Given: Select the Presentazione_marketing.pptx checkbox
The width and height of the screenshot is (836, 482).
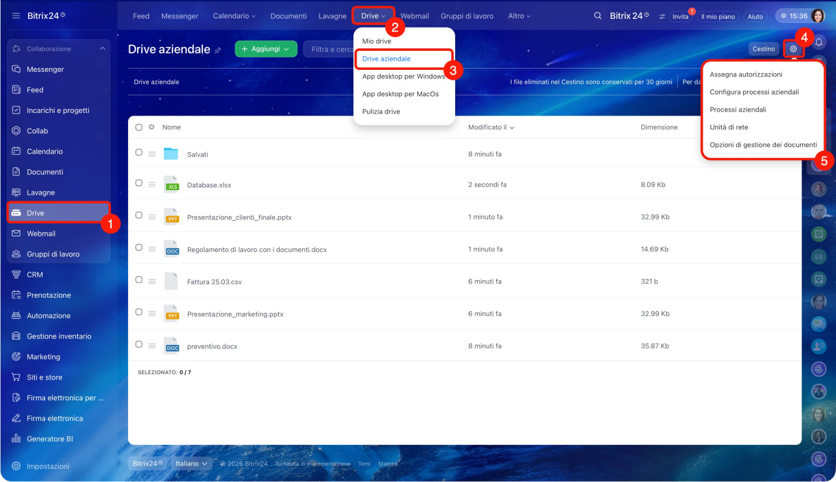Looking at the screenshot, I should [138, 312].
